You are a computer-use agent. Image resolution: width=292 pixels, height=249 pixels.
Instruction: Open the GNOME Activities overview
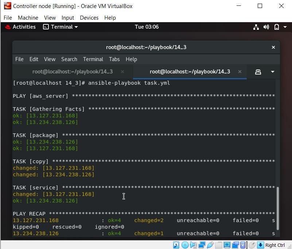[24, 27]
